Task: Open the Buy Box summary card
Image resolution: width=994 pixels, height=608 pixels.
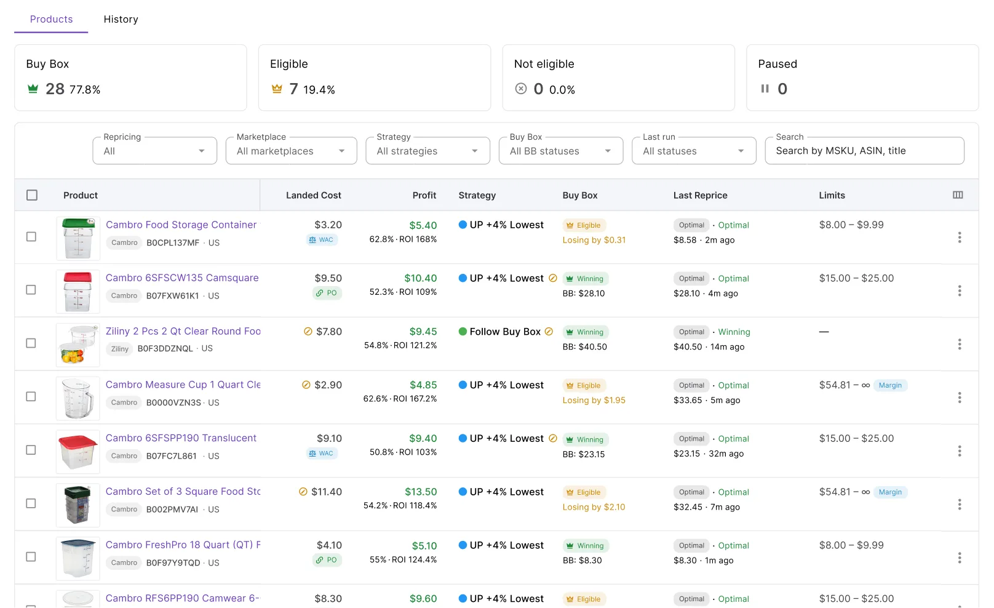Action: click(130, 78)
